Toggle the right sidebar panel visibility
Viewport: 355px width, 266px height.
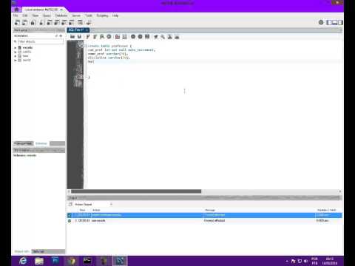coord(340,23)
